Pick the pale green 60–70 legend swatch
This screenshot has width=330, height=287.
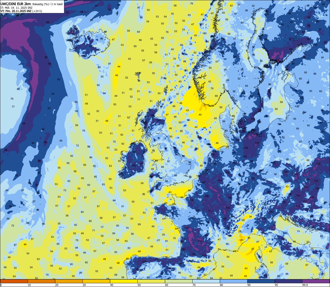point(179,281)
